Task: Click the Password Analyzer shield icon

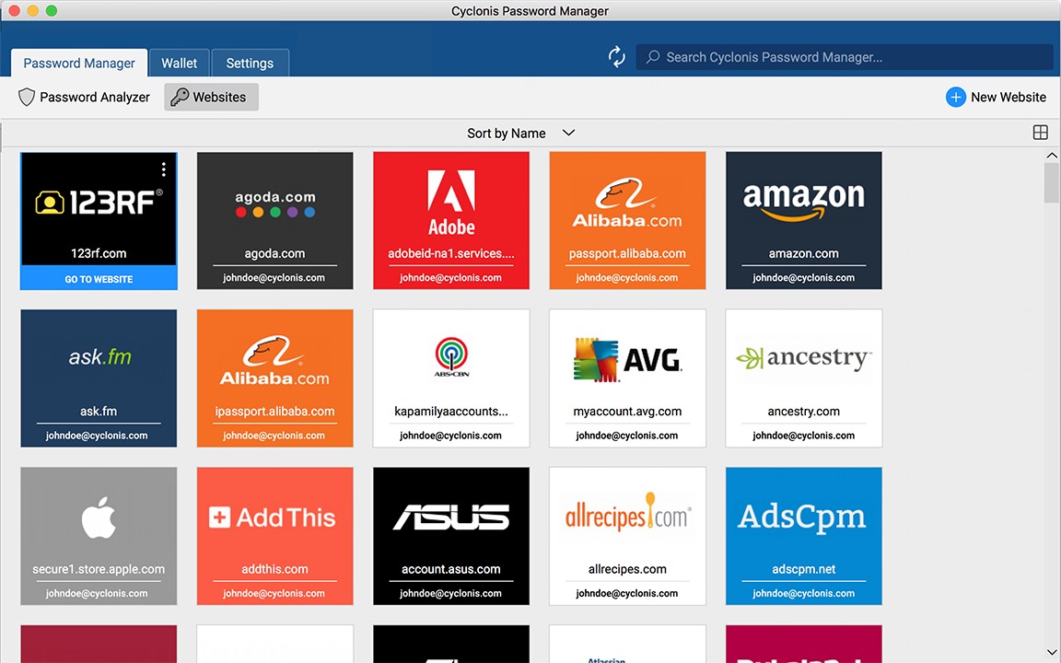Action: pos(27,97)
